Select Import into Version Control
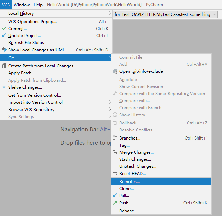The width and height of the screenshot is (222, 216). tap(56, 102)
